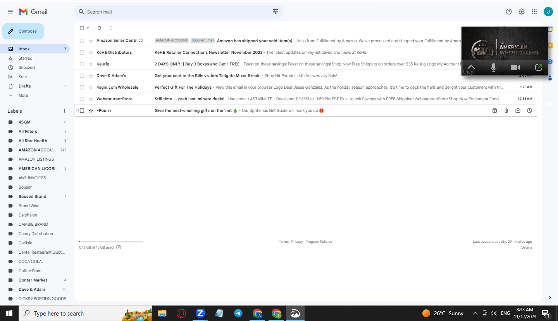Star the Keurig email
Viewport: 558px width, 321px height.
tap(91, 64)
